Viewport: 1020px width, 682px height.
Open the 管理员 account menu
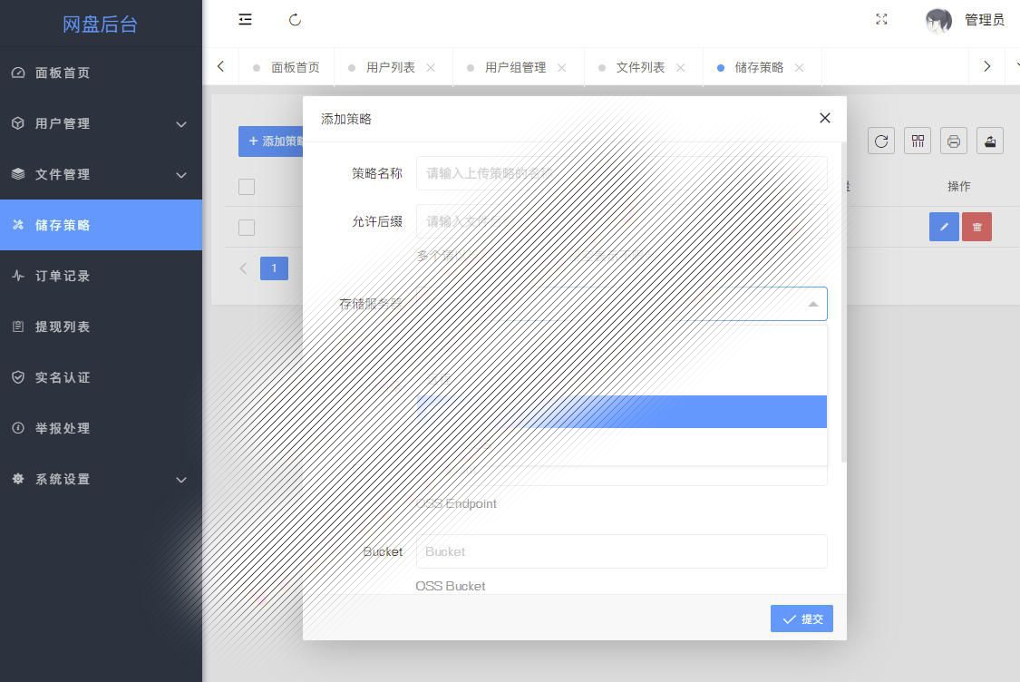coord(985,20)
